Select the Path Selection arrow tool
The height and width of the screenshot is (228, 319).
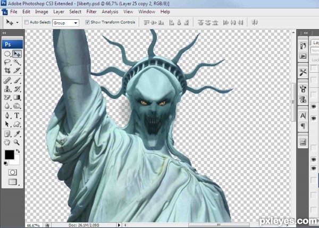(7, 124)
